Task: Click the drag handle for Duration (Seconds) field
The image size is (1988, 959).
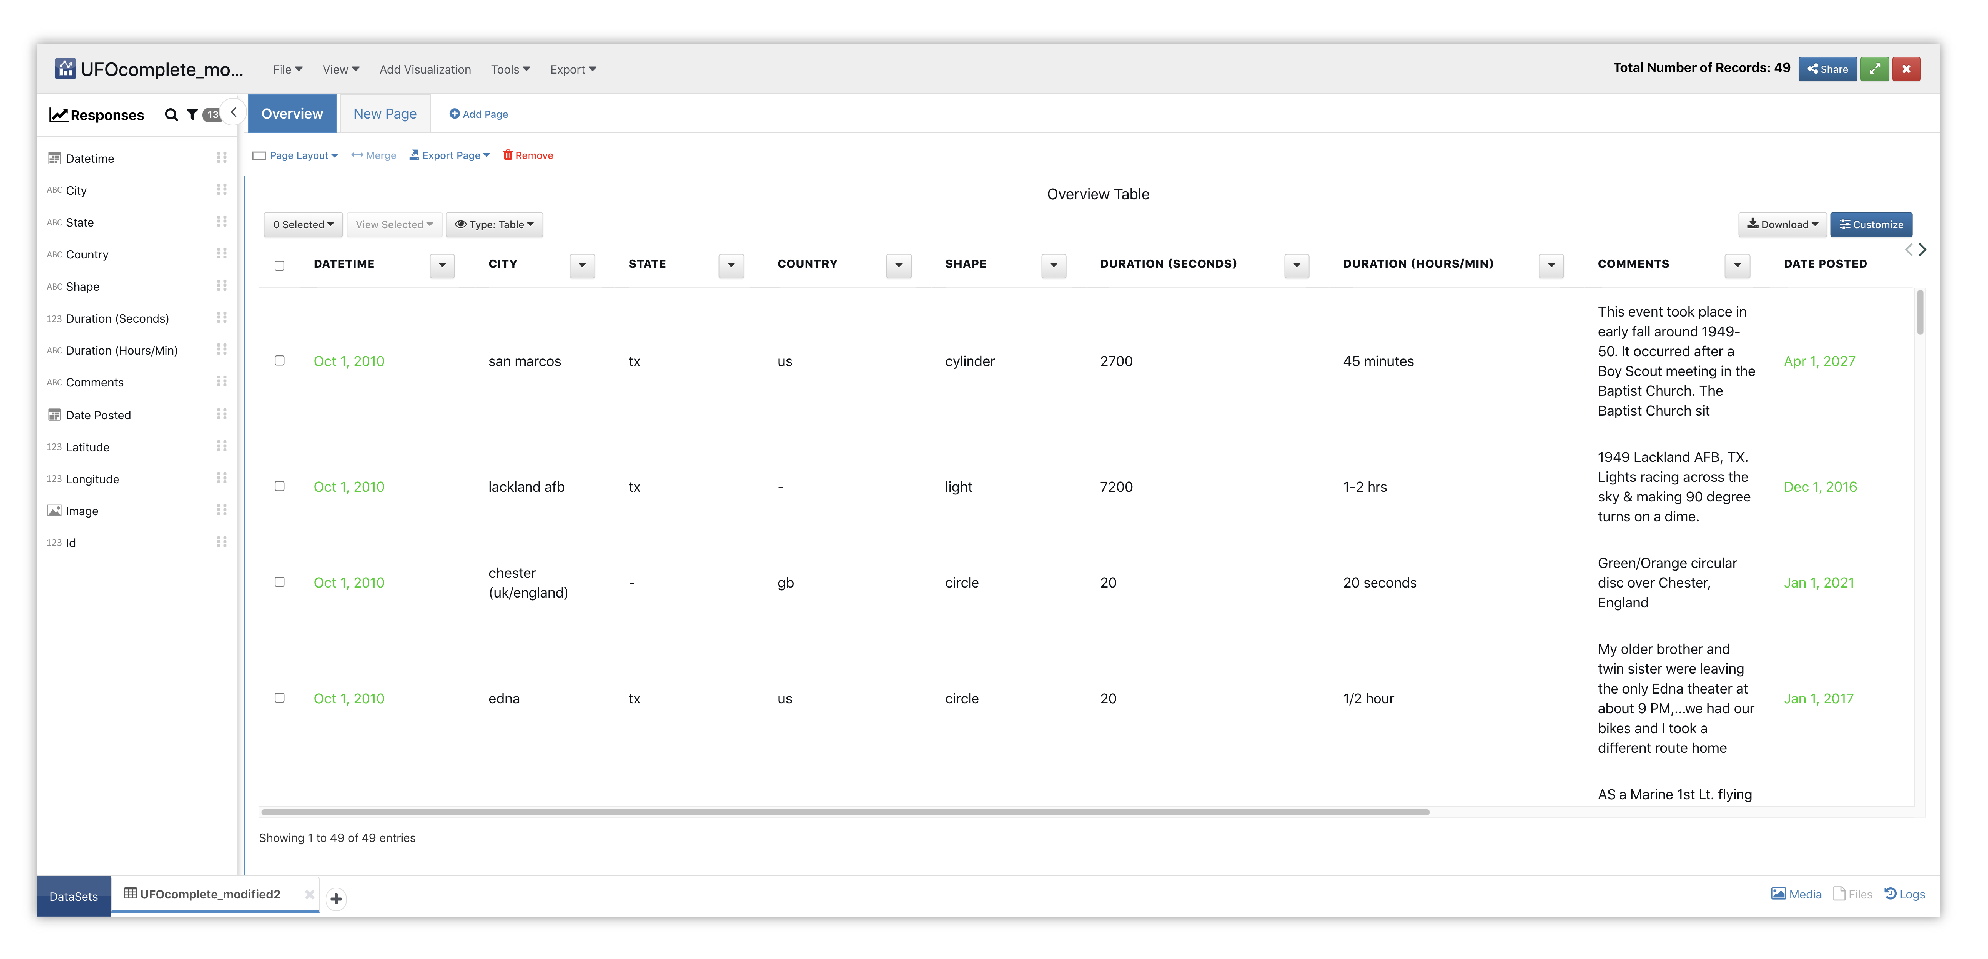Action: pos(222,318)
